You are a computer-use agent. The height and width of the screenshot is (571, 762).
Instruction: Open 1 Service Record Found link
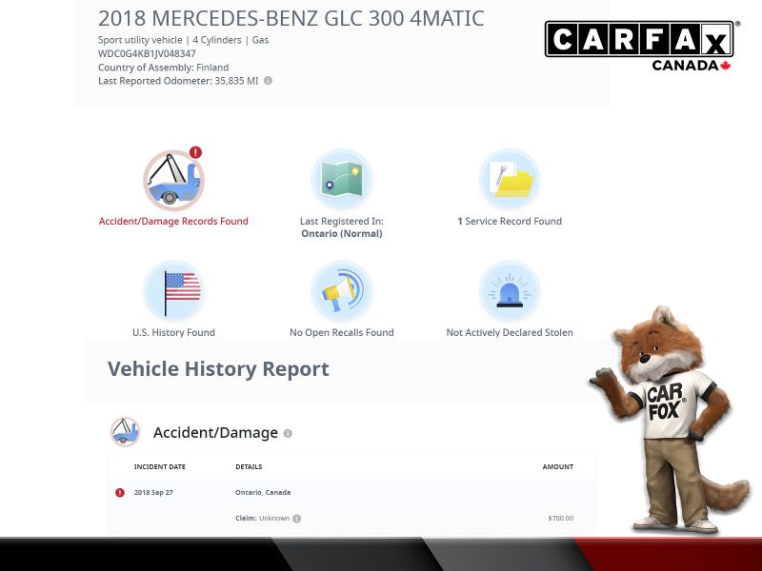click(510, 222)
